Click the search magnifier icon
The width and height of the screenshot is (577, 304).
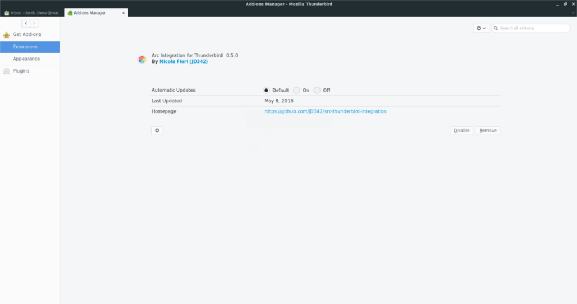pyautogui.click(x=496, y=28)
